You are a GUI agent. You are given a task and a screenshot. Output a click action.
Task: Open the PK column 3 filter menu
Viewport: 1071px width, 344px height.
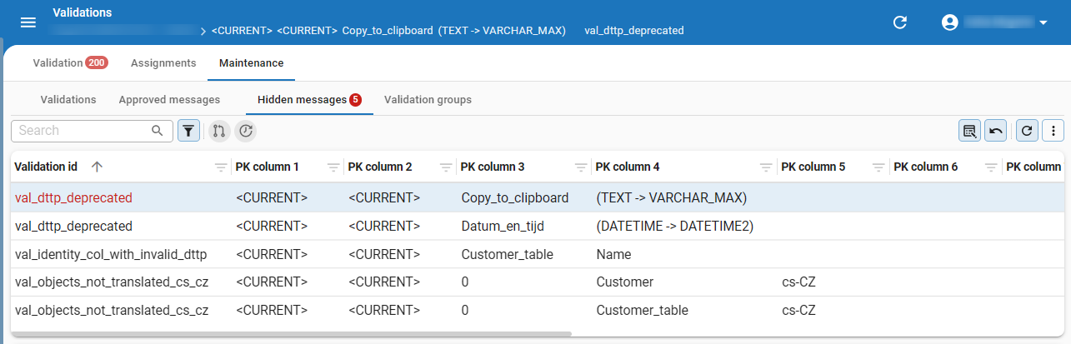(x=581, y=167)
